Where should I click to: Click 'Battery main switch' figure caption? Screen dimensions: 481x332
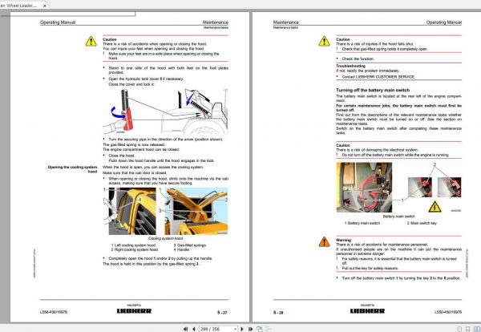coord(398,217)
